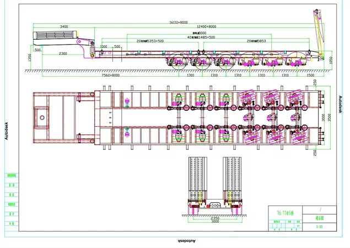Click the 3000 dimension below the rear view

tap(215, 221)
